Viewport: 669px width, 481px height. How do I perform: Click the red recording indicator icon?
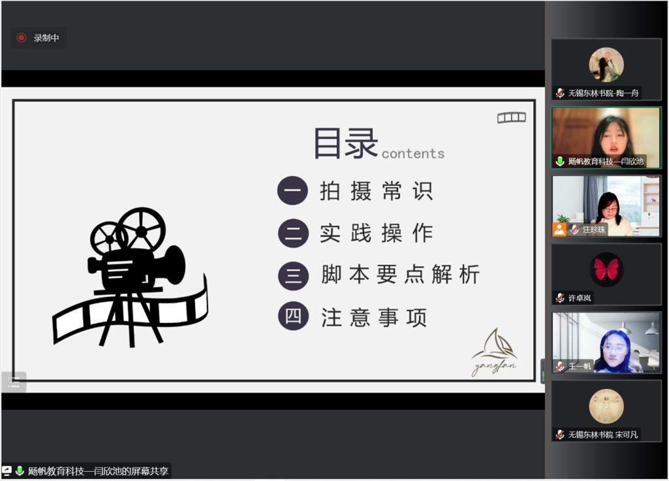pos(22,38)
